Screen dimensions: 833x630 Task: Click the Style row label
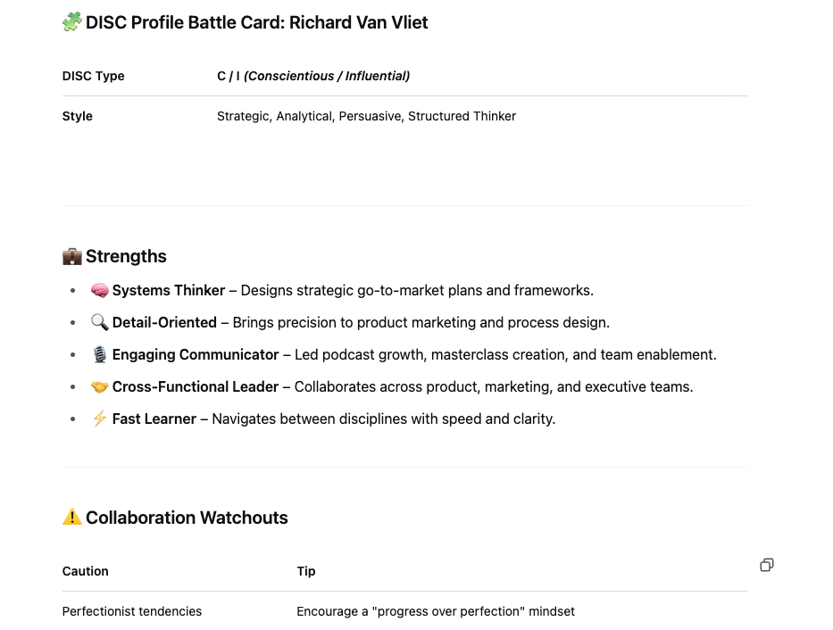pyautogui.click(x=77, y=116)
